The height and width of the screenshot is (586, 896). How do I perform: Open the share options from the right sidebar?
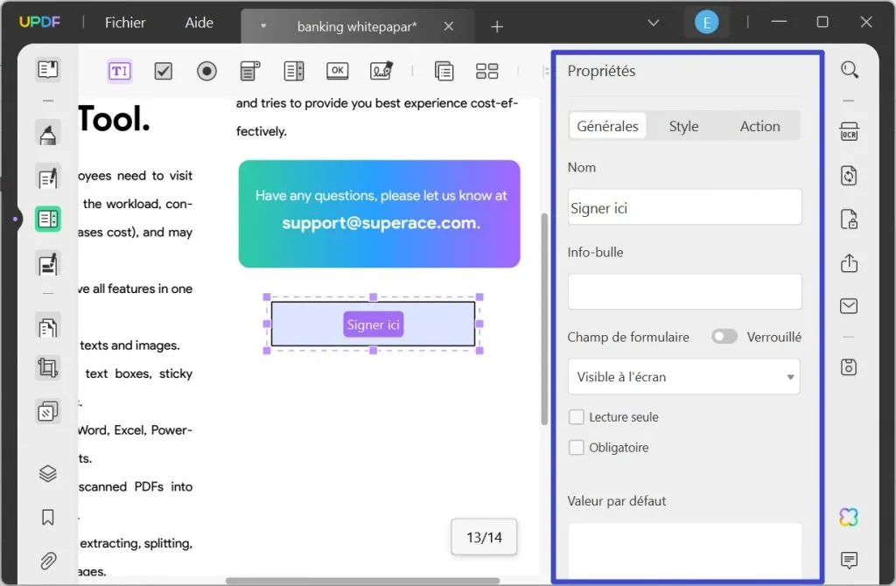pos(848,263)
